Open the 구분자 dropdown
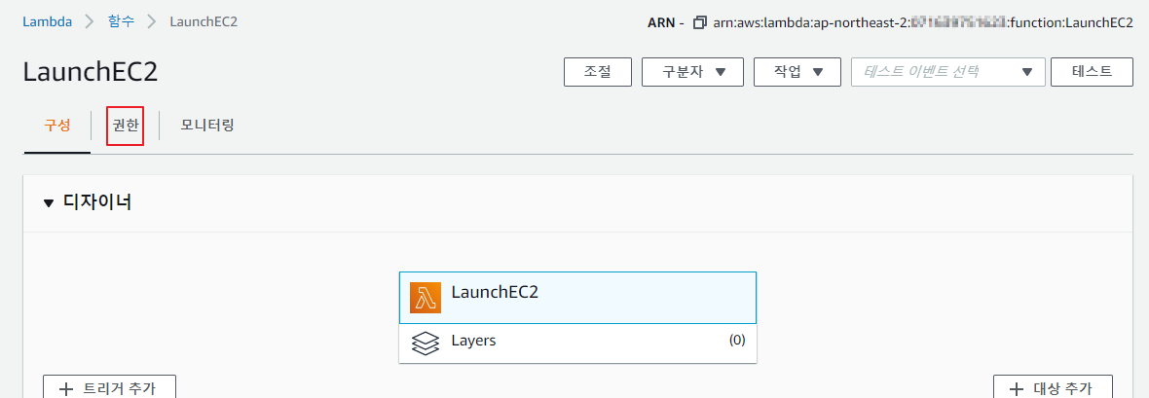This screenshot has height=398, width=1149. (692, 72)
